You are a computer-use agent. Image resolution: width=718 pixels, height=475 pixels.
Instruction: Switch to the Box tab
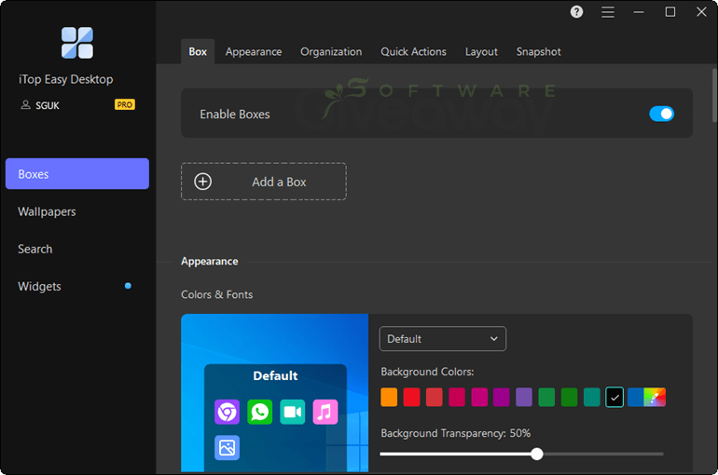[x=198, y=51]
